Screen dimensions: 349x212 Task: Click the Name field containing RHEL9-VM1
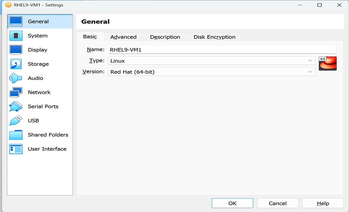pos(222,50)
